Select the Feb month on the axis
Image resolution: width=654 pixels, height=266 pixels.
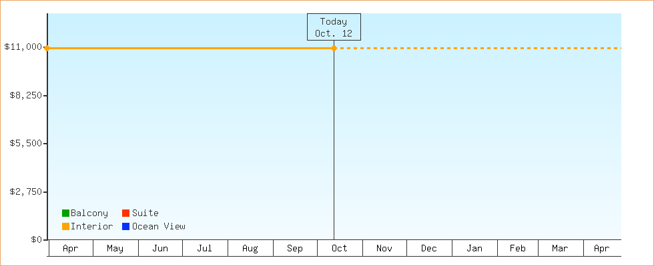pyautogui.click(x=518, y=249)
